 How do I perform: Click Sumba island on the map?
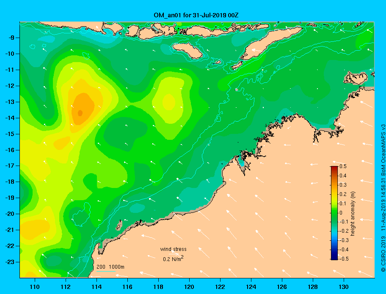(187, 50)
